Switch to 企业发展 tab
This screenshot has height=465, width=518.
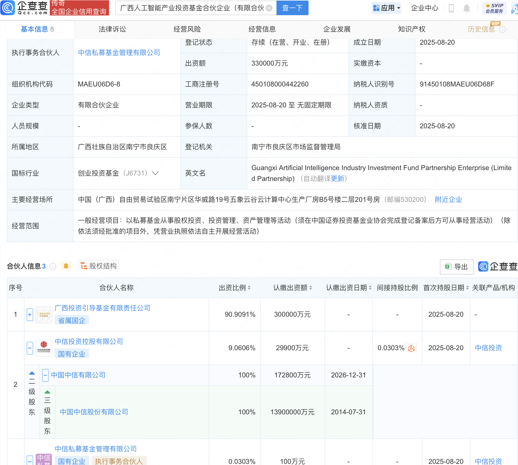[337, 29]
